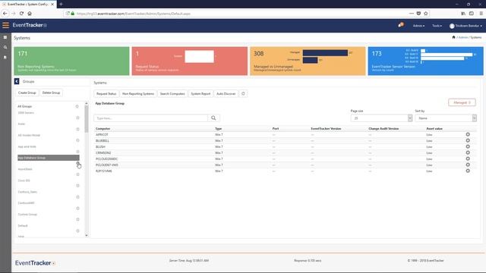Viewport: 486px width, 273px height.
Task: Open gear settings for CRIMSON2 row
Action: (x=468, y=152)
